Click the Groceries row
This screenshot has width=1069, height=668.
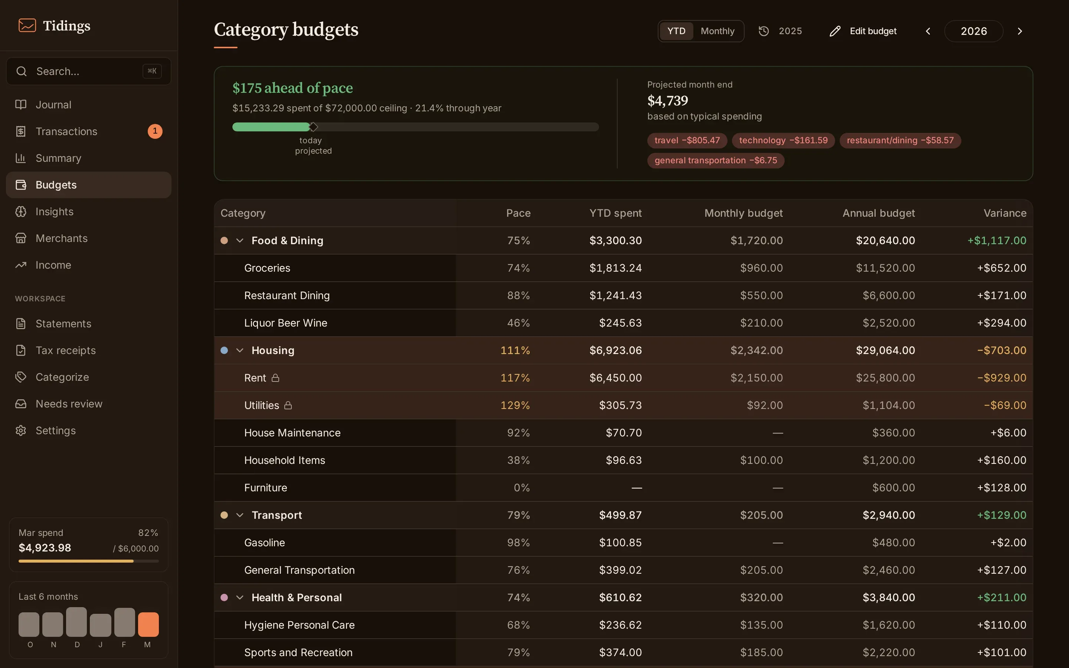tap(623, 268)
